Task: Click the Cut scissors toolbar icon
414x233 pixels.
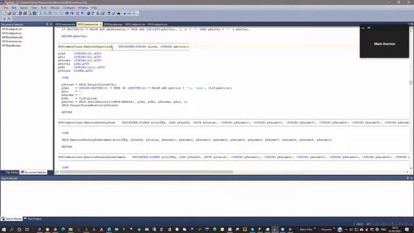Action: 40,13
